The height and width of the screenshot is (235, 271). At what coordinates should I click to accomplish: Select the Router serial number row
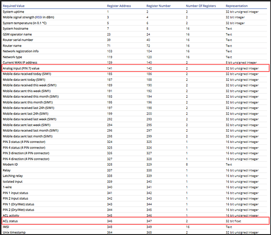tap(135, 40)
